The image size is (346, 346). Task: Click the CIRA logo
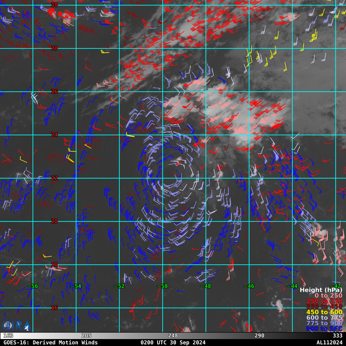click(16, 326)
